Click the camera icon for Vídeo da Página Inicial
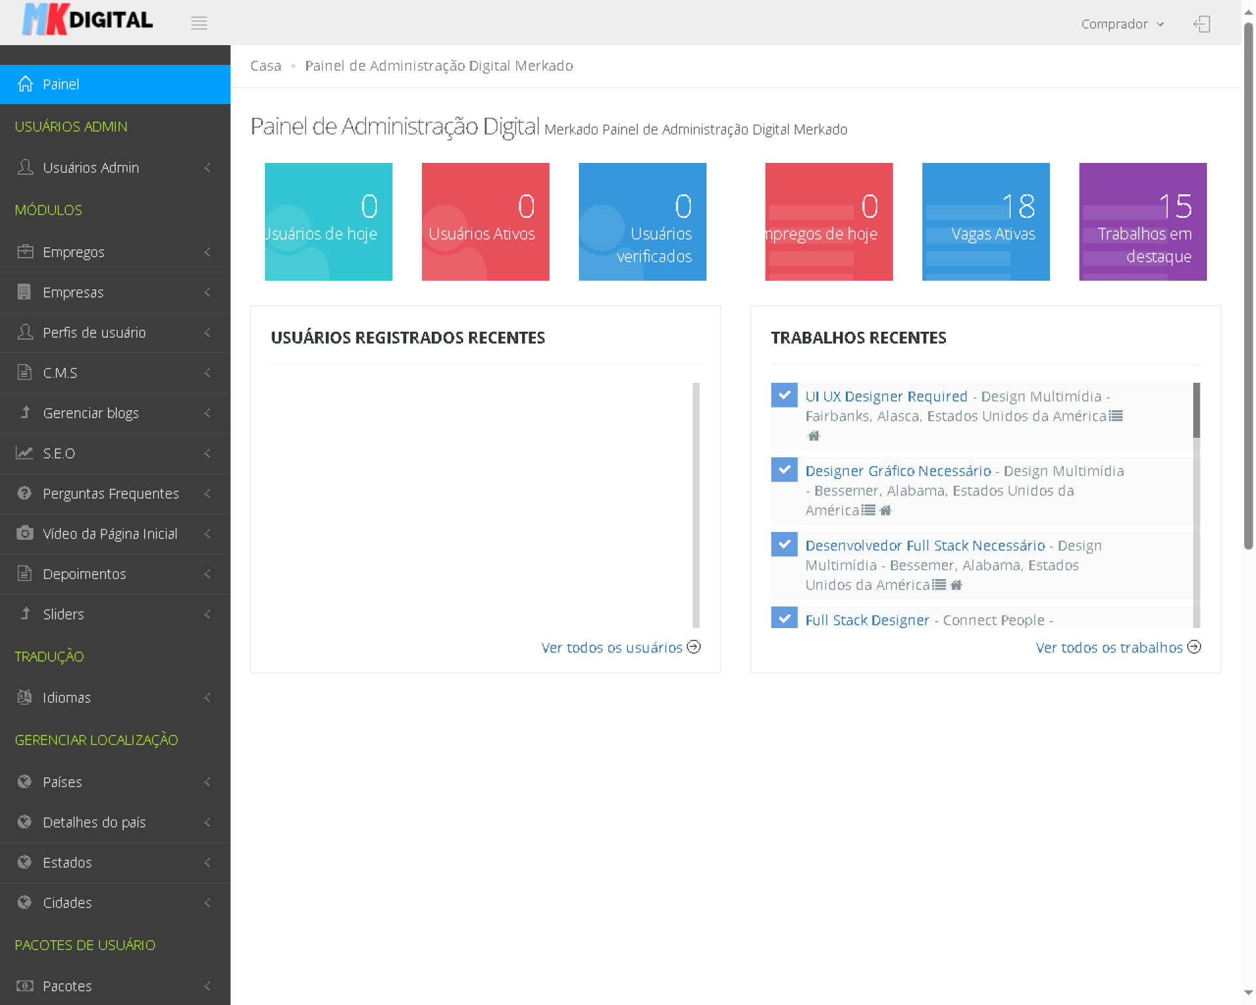Viewport: 1256px width, 1005px height. 25,533
